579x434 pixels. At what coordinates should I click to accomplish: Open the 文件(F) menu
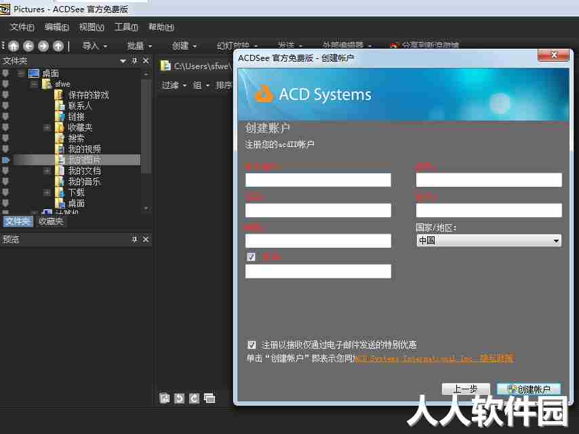[x=22, y=27]
